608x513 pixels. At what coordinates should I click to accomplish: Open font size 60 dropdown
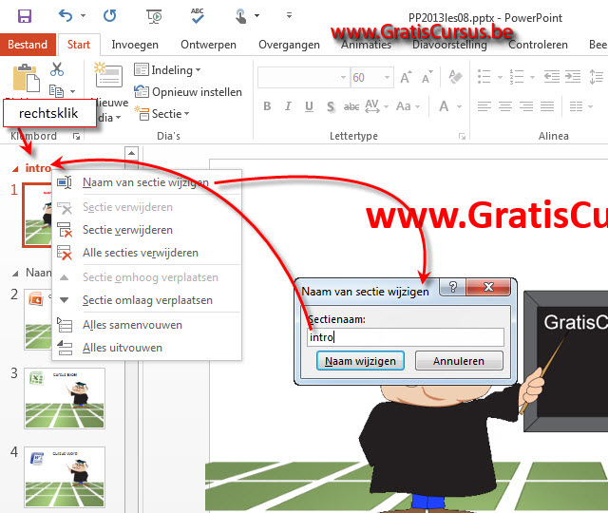click(387, 78)
